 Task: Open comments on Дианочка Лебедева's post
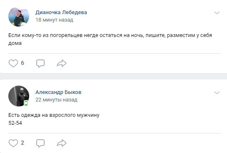point(40,64)
